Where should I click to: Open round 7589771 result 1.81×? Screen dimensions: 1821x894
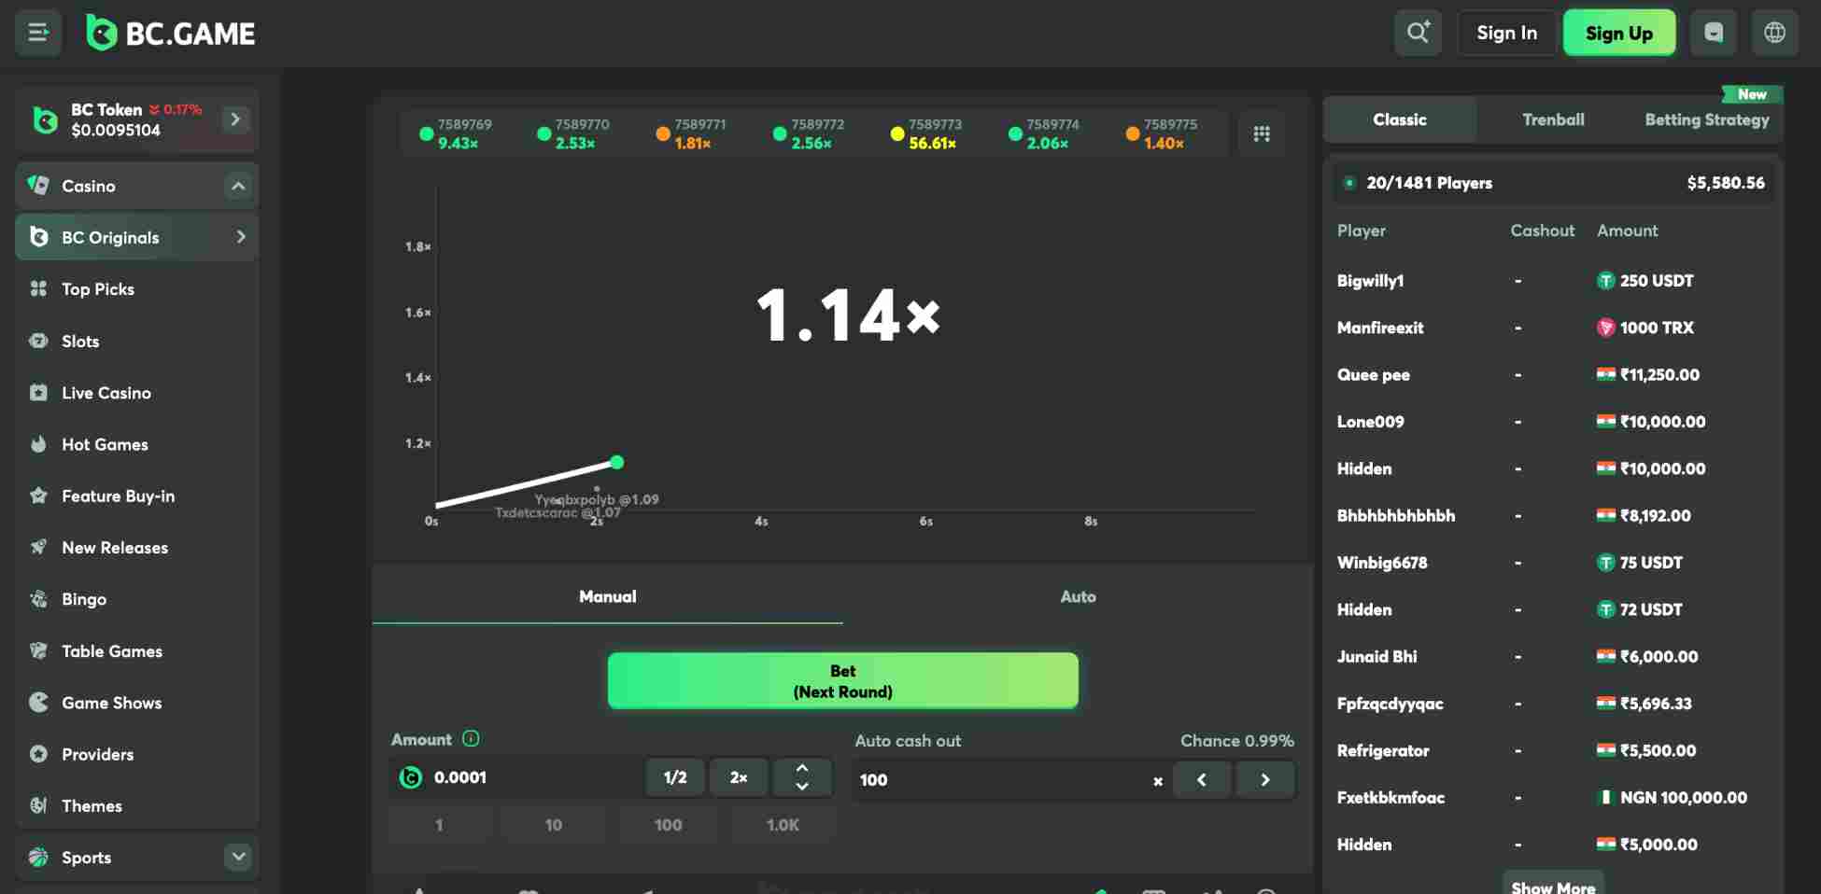pos(691,133)
